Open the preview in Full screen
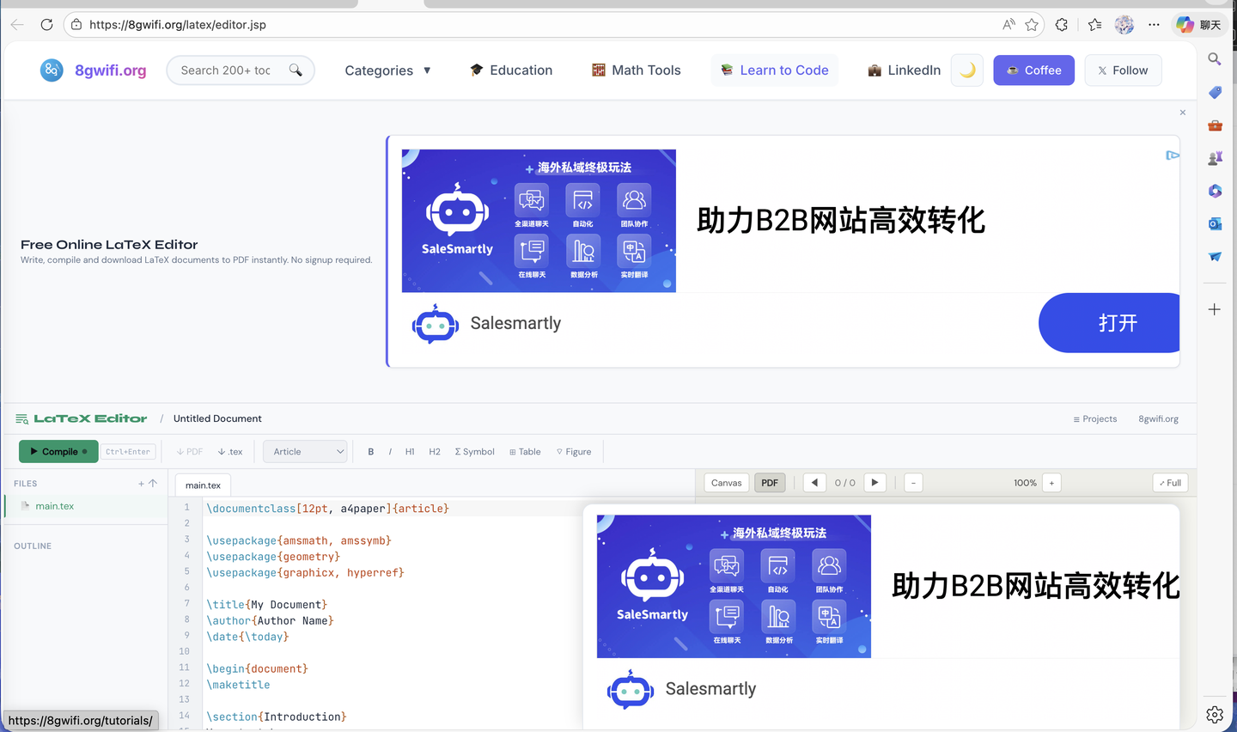 (1170, 483)
